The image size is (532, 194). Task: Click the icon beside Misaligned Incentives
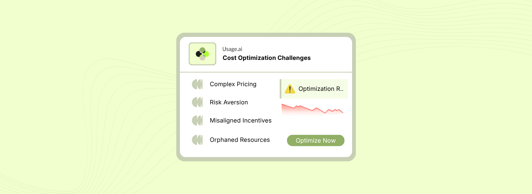[x=197, y=121]
